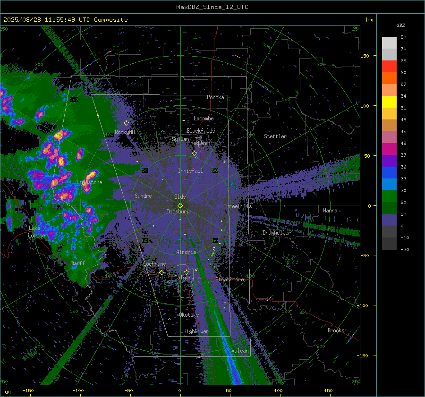
Task: Click the red 65-60 dBZ legend swatch
Action: pyautogui.click(x=389, y=67)
